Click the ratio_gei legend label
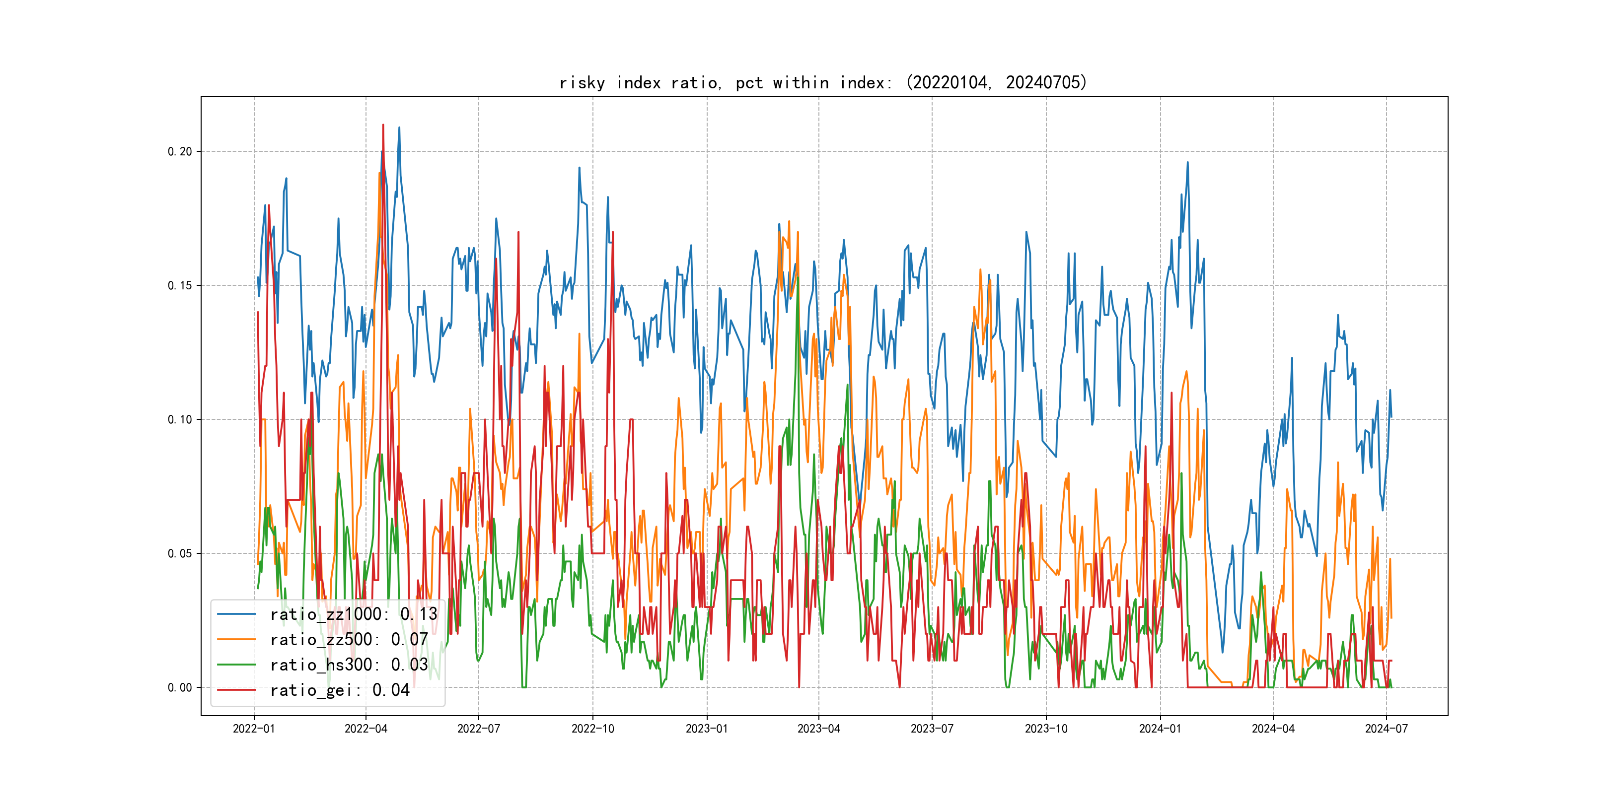The height and width of the screenshot is (804, 1609). (x=339, y=690)
